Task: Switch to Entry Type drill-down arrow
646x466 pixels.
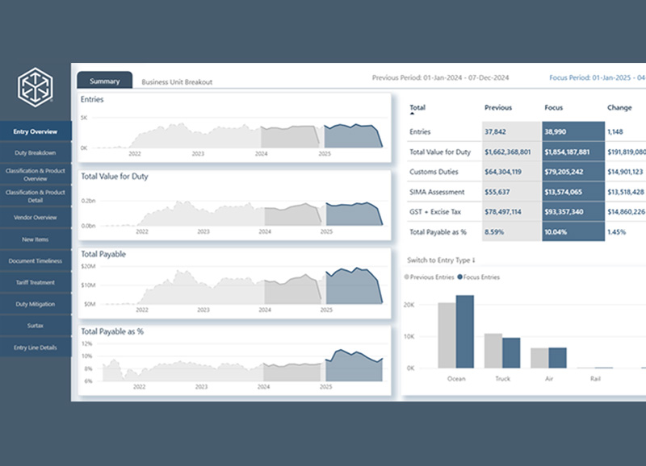Action: [x=473, y=260]
